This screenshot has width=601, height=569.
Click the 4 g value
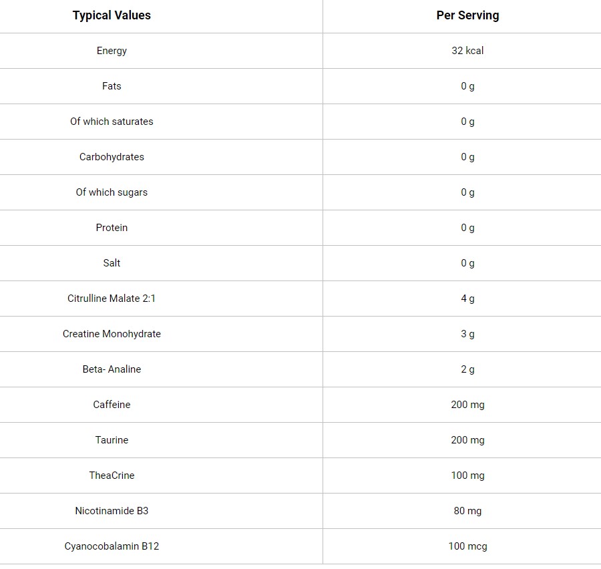pos(467,299)
